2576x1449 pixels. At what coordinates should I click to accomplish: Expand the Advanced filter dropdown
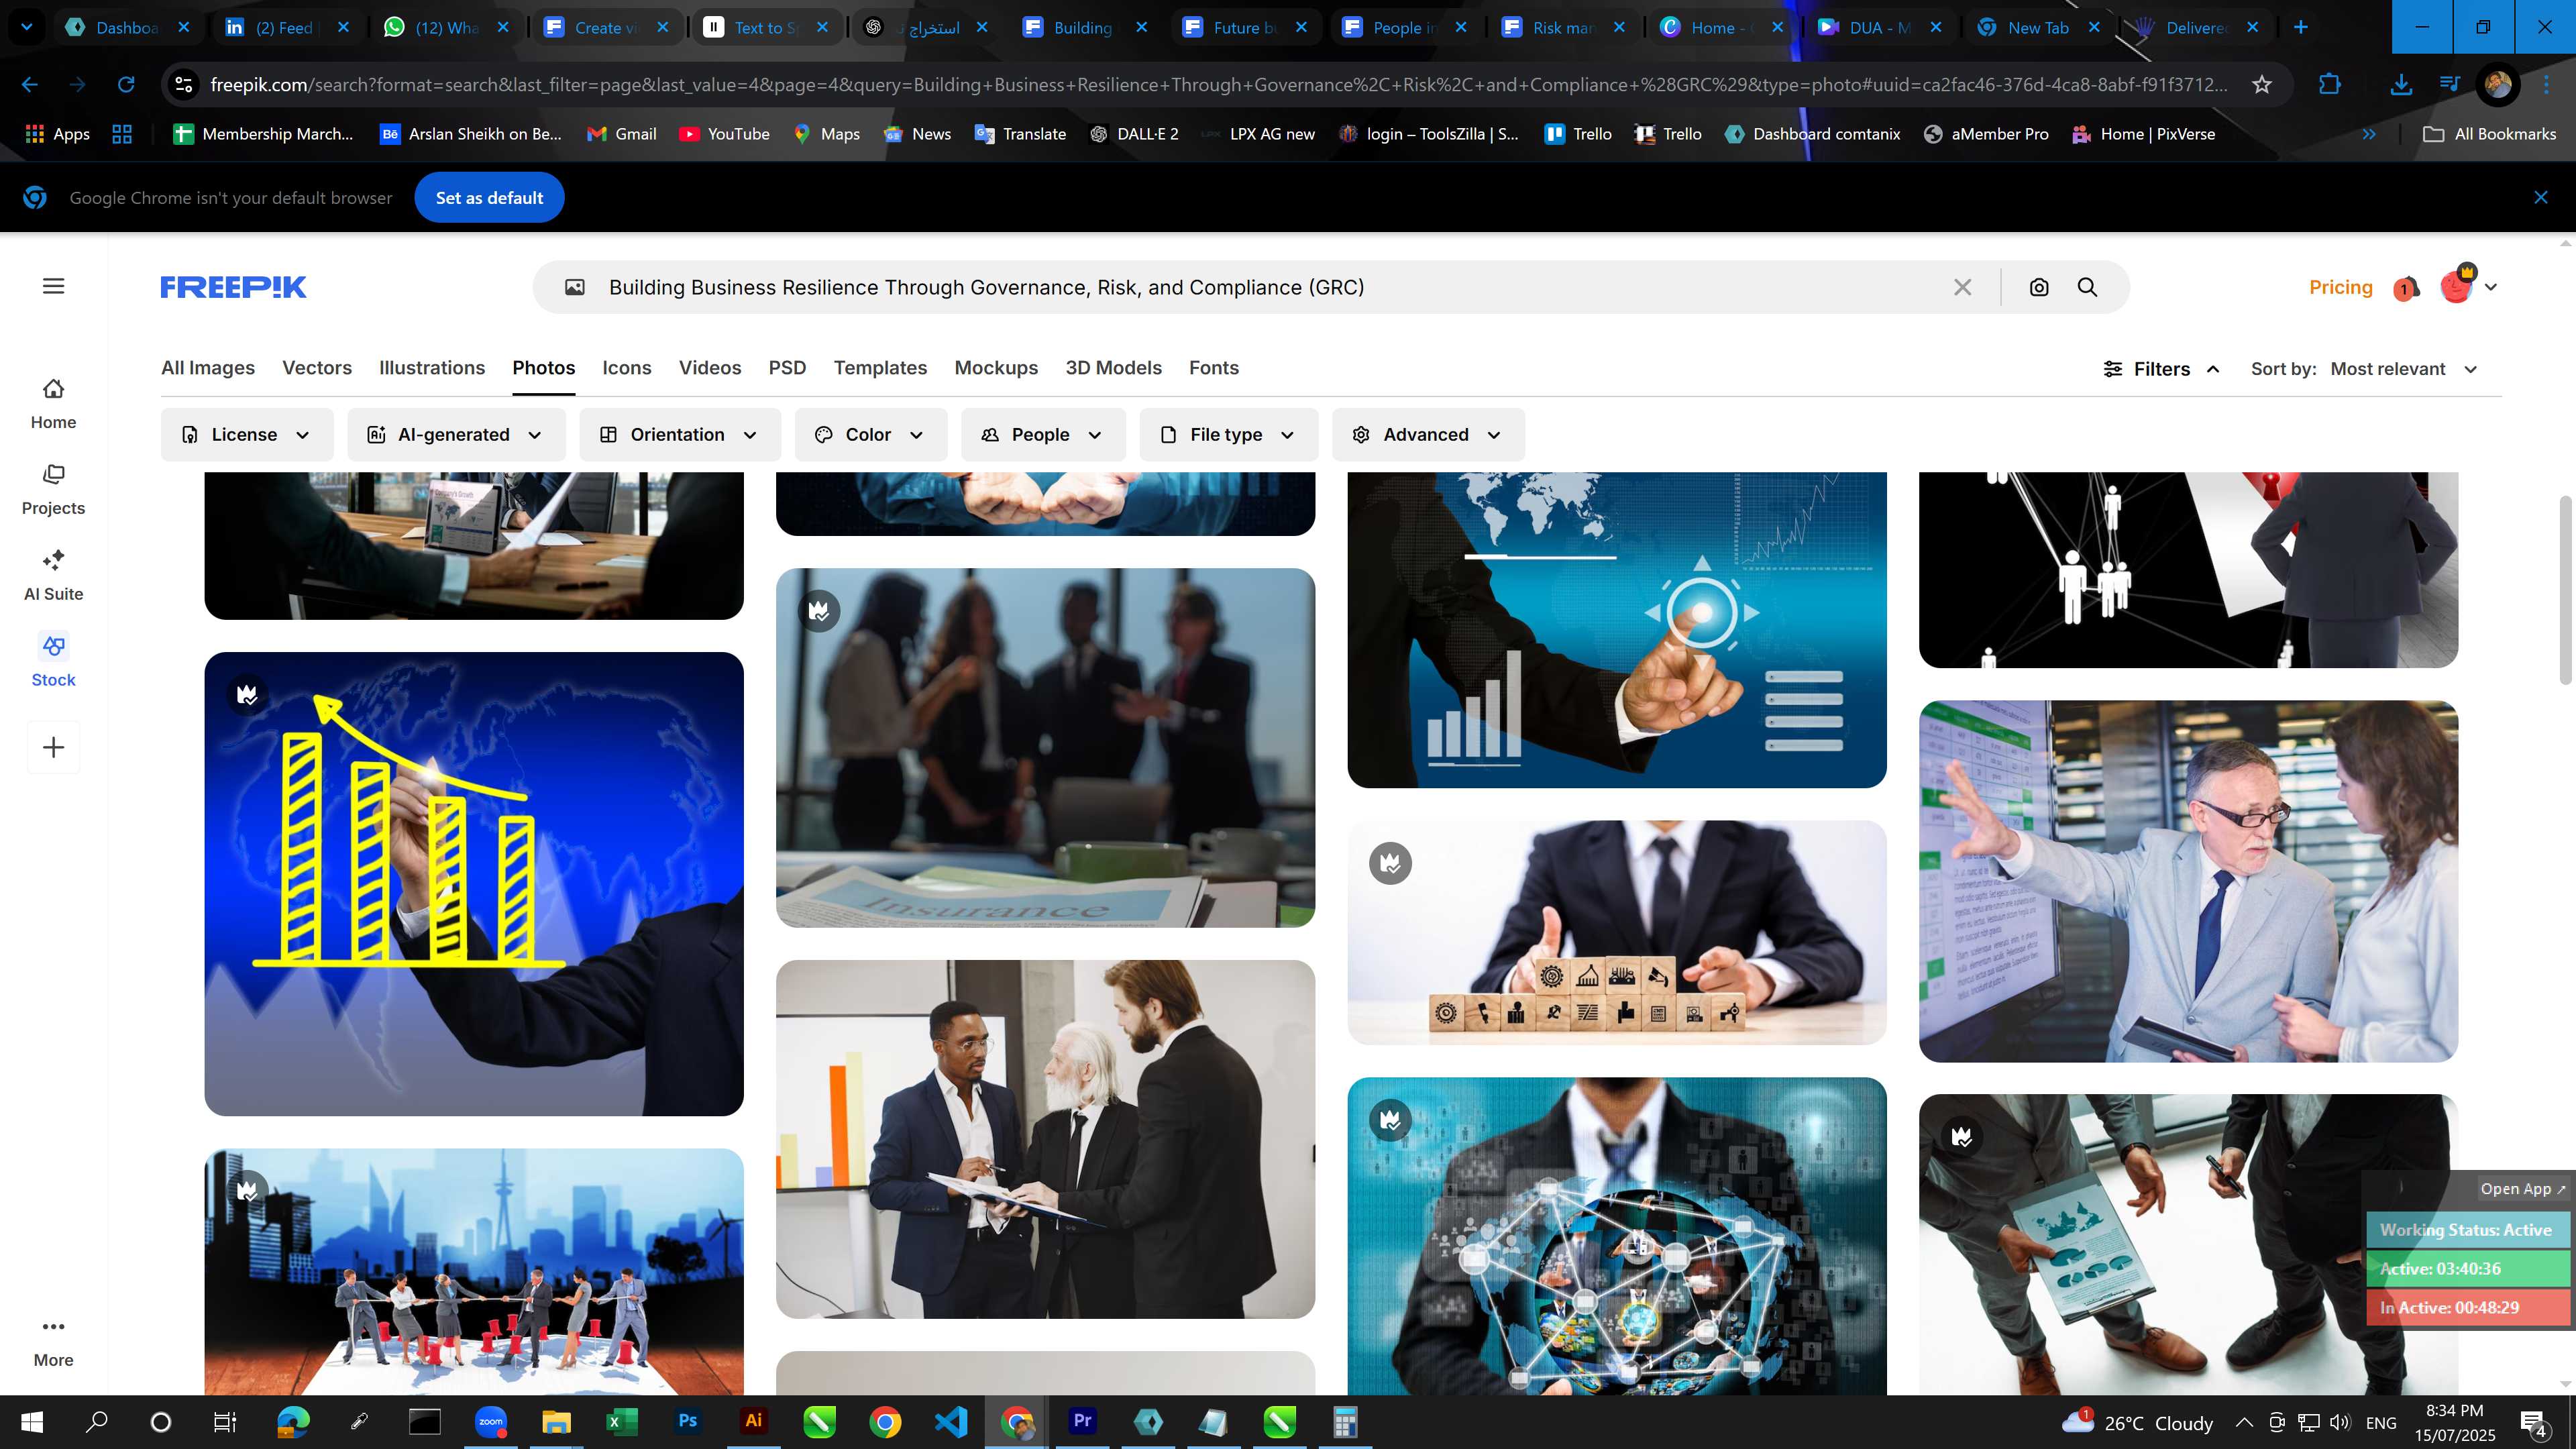[1428, 435]
